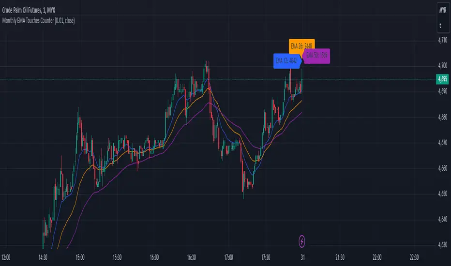Click the 17:00 time axis label
This screenshot has width=451, height=266.
228,257
